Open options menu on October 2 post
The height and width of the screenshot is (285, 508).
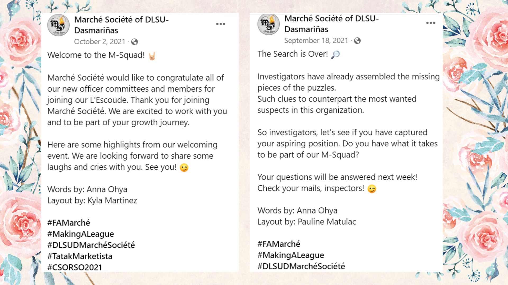221,24
